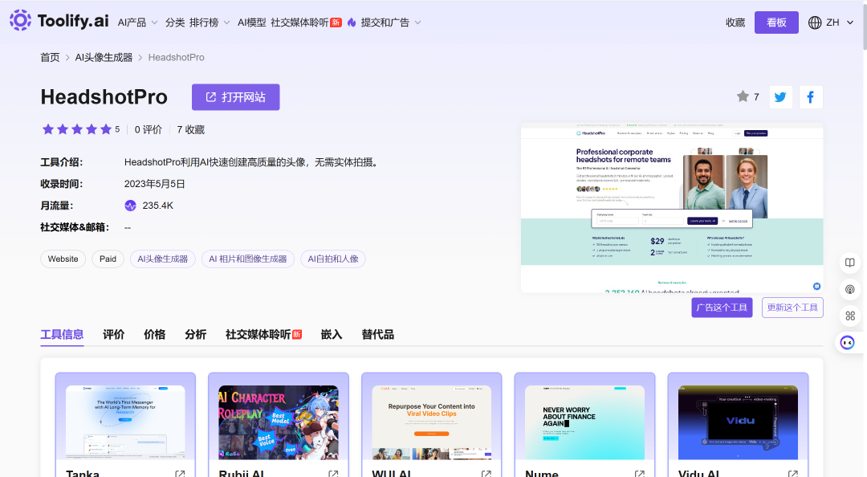Switch to the 价格 tab
The image size is (867, 477).
coord(155,335)
